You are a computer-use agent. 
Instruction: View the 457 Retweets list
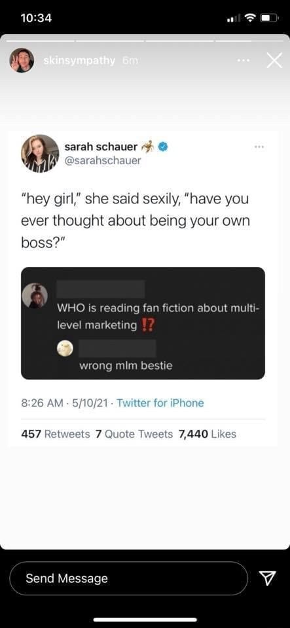pyautogui.click(x=55, y=434)
